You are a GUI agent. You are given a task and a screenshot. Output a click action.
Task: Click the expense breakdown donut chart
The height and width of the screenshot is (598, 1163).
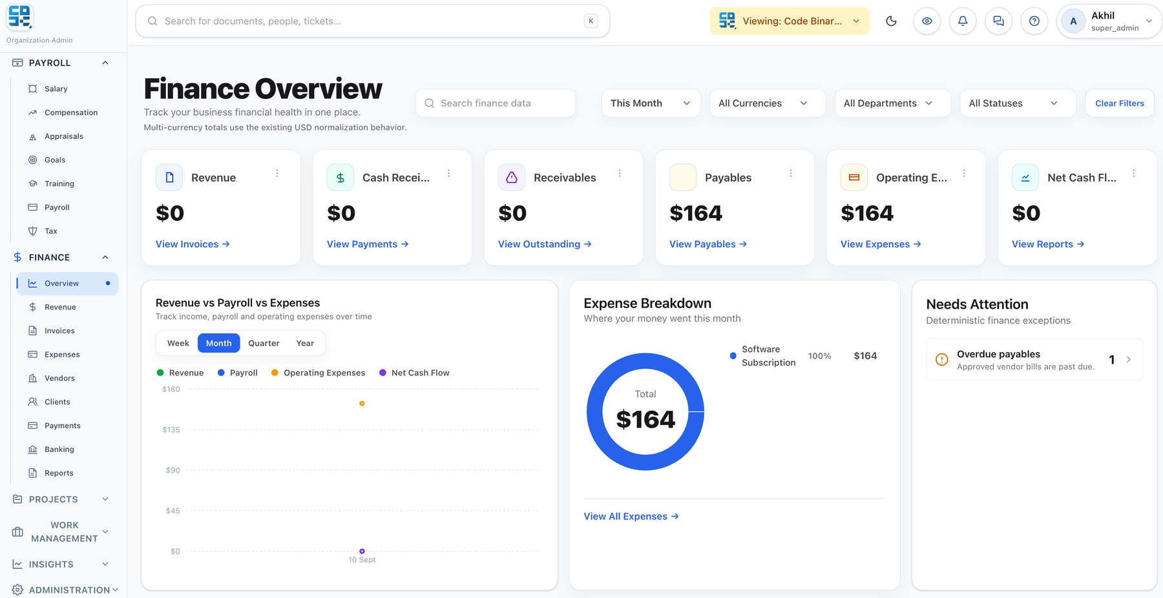click(x=645, y=411)
